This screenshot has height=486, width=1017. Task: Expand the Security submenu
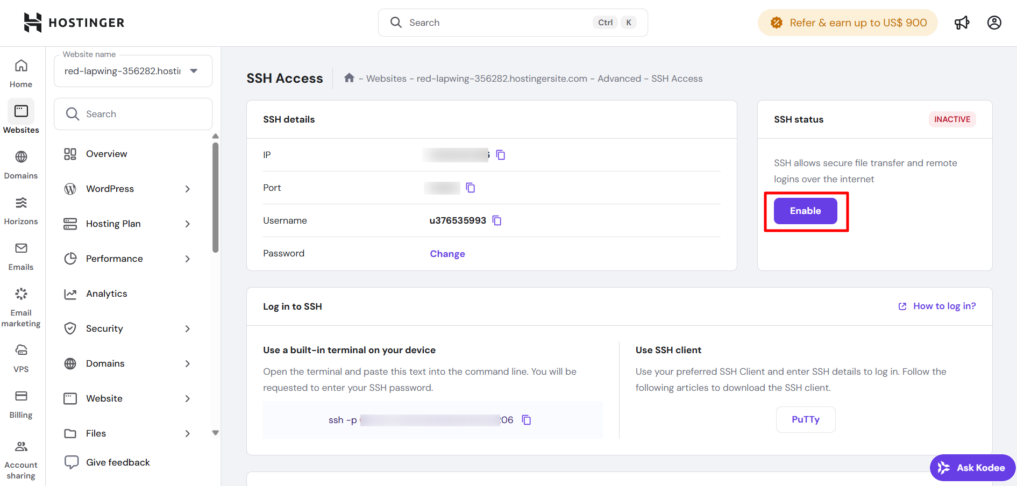[188, 328]
